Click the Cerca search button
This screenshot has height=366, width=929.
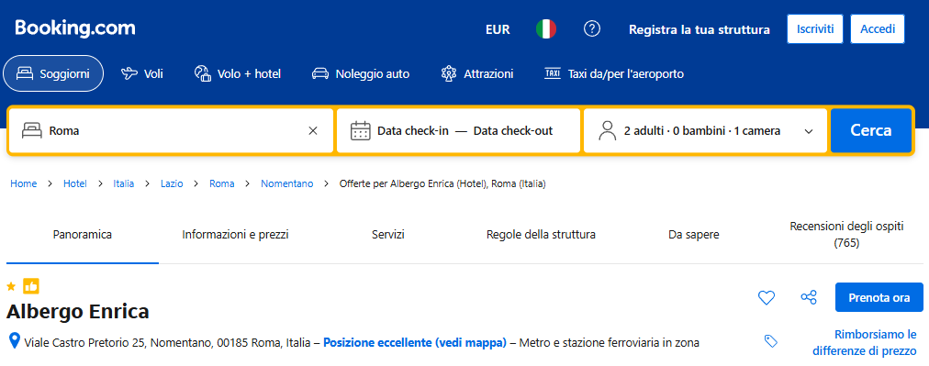pos(871,130)
